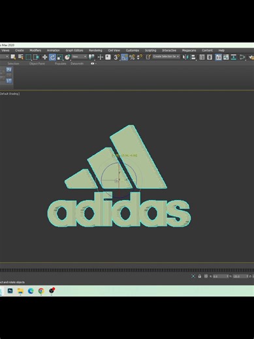Click the screen recorder taskbar icon

tap(52, 291)
